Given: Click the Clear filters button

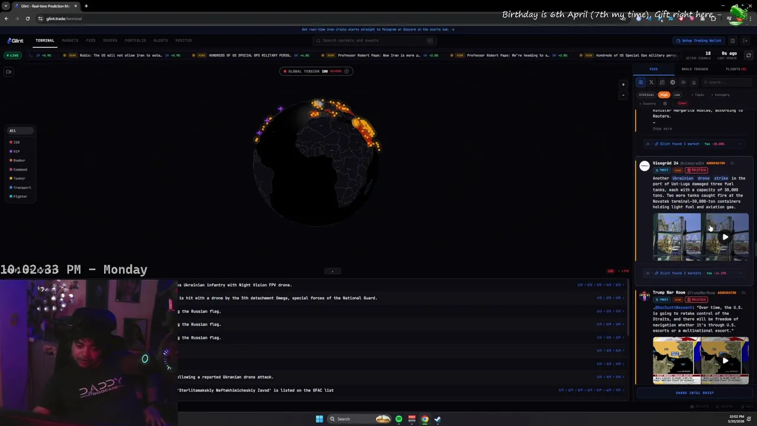Looking at the screenshot, I should [x=682, y=104].
